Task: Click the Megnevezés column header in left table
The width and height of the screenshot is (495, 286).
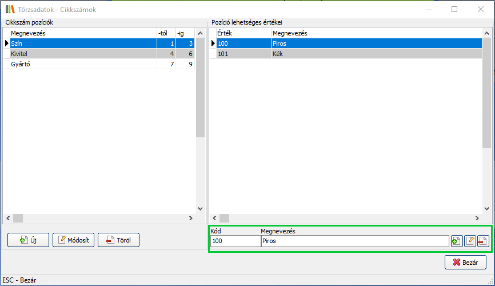Action: 83,33
